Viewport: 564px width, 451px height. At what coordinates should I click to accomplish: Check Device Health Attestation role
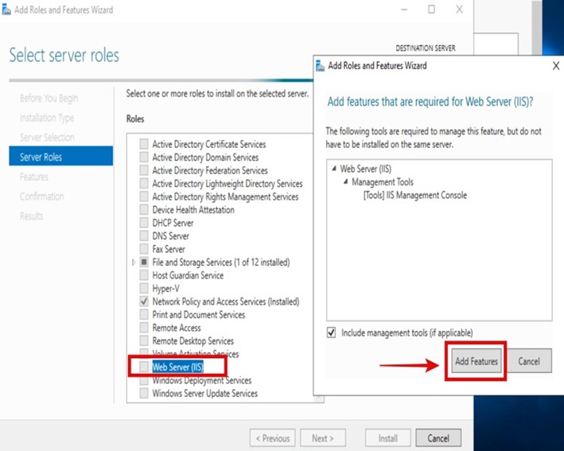[x=144, y=210]
